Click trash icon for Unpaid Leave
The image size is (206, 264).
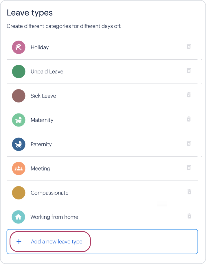click(189, 71)
